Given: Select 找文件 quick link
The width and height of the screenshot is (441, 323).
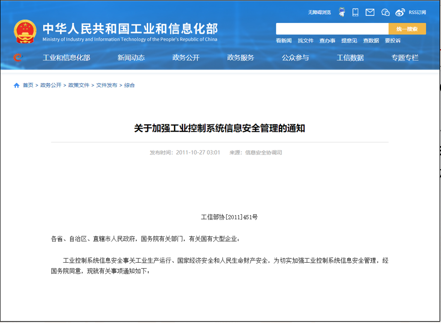Looking at the screenshot, I should (x=306, y=41).
